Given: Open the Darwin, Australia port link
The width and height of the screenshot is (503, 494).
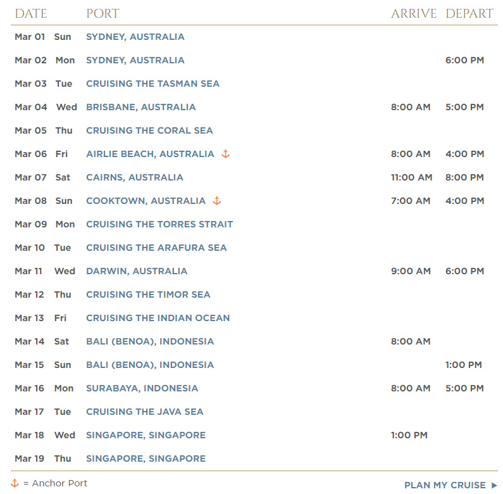Looking at the screenshot, I should pyautogui.click(x=137, y=271).
